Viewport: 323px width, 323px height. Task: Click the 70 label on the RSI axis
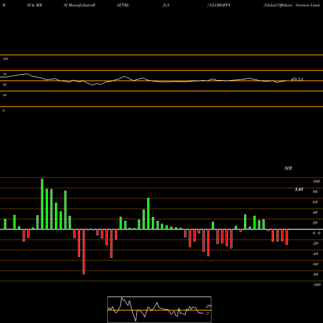[x=5, y=74]
